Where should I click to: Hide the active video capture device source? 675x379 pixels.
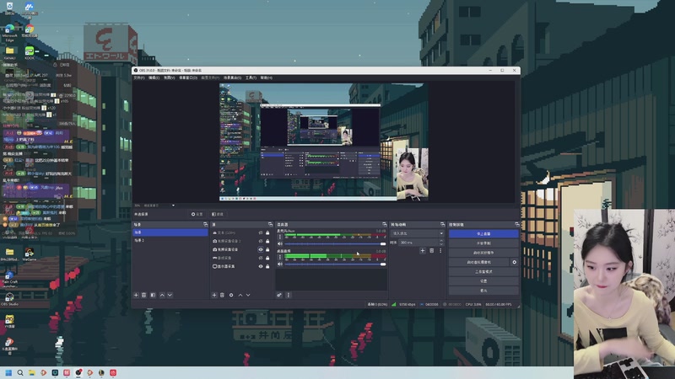(x=261, y=249)
